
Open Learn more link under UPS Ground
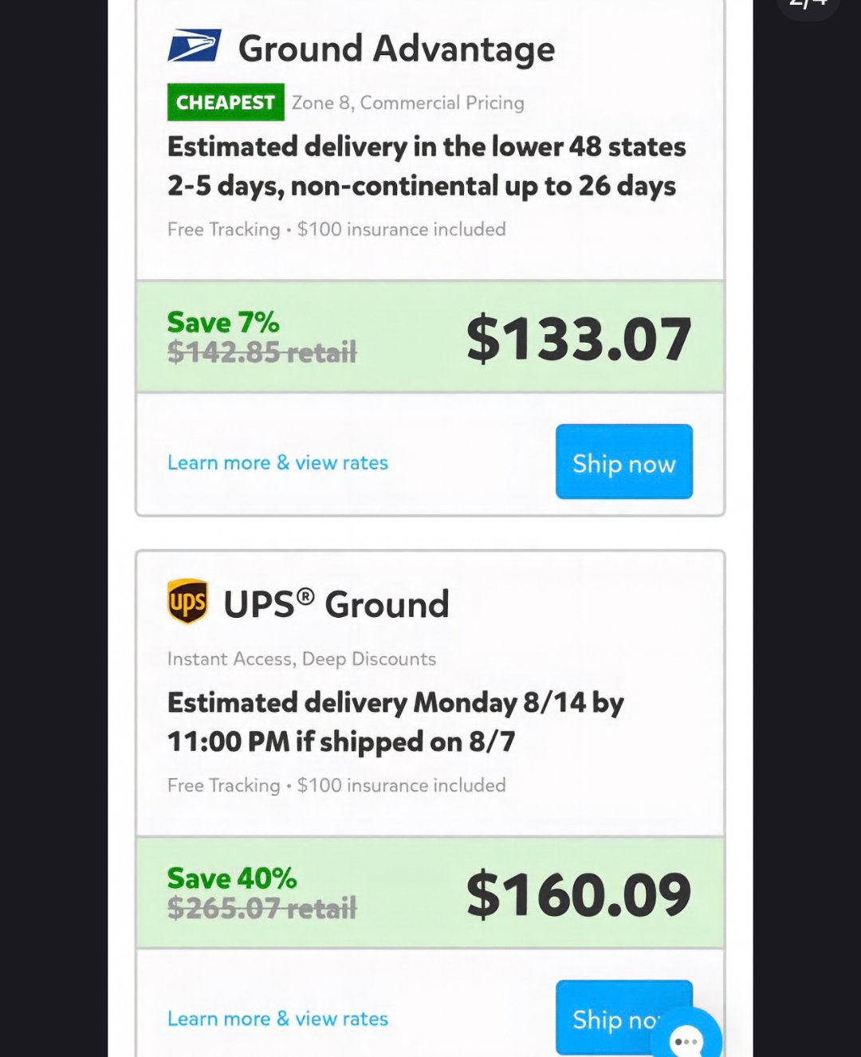click(x=277, y=1019)
